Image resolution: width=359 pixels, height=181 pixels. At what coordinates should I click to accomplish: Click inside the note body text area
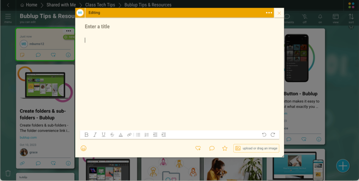point(179,82)
